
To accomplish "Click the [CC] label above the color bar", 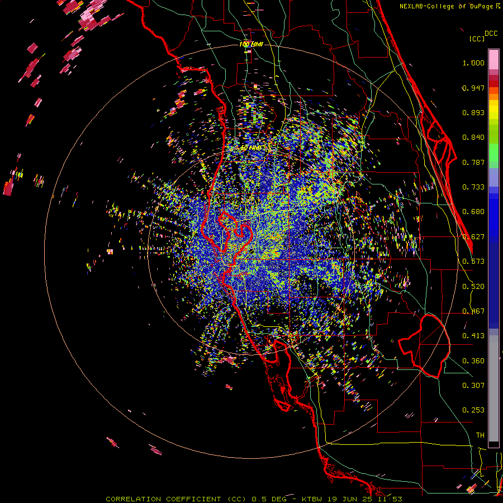I will [x=477, y=39].
